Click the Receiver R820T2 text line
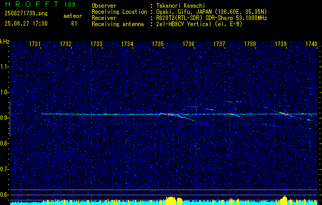Screen dimensions: 322x205 coord(179,18)
